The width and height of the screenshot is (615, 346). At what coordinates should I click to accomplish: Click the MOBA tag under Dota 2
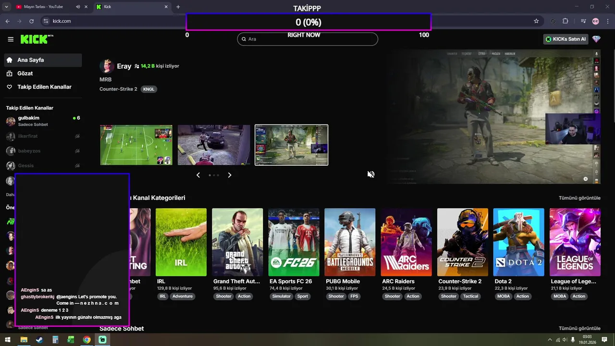click(x=504, y=297)
